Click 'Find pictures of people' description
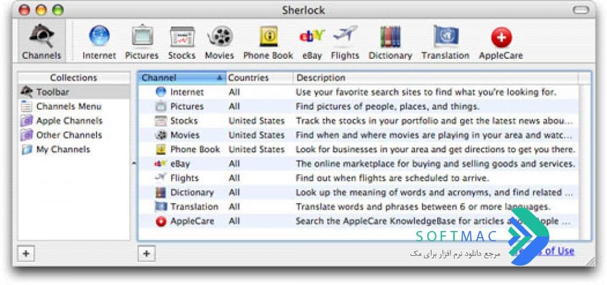This screenshot has height=285, width=607. (x=387, y=106)
